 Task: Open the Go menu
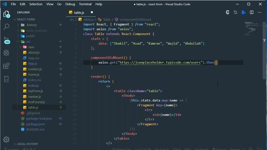(x=59, y=4)
